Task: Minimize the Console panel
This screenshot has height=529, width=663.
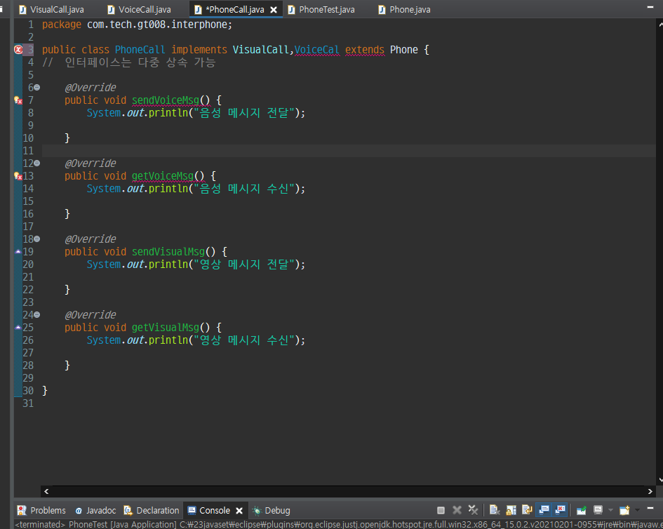Action: pyautogui.click(x=651, y=508)
